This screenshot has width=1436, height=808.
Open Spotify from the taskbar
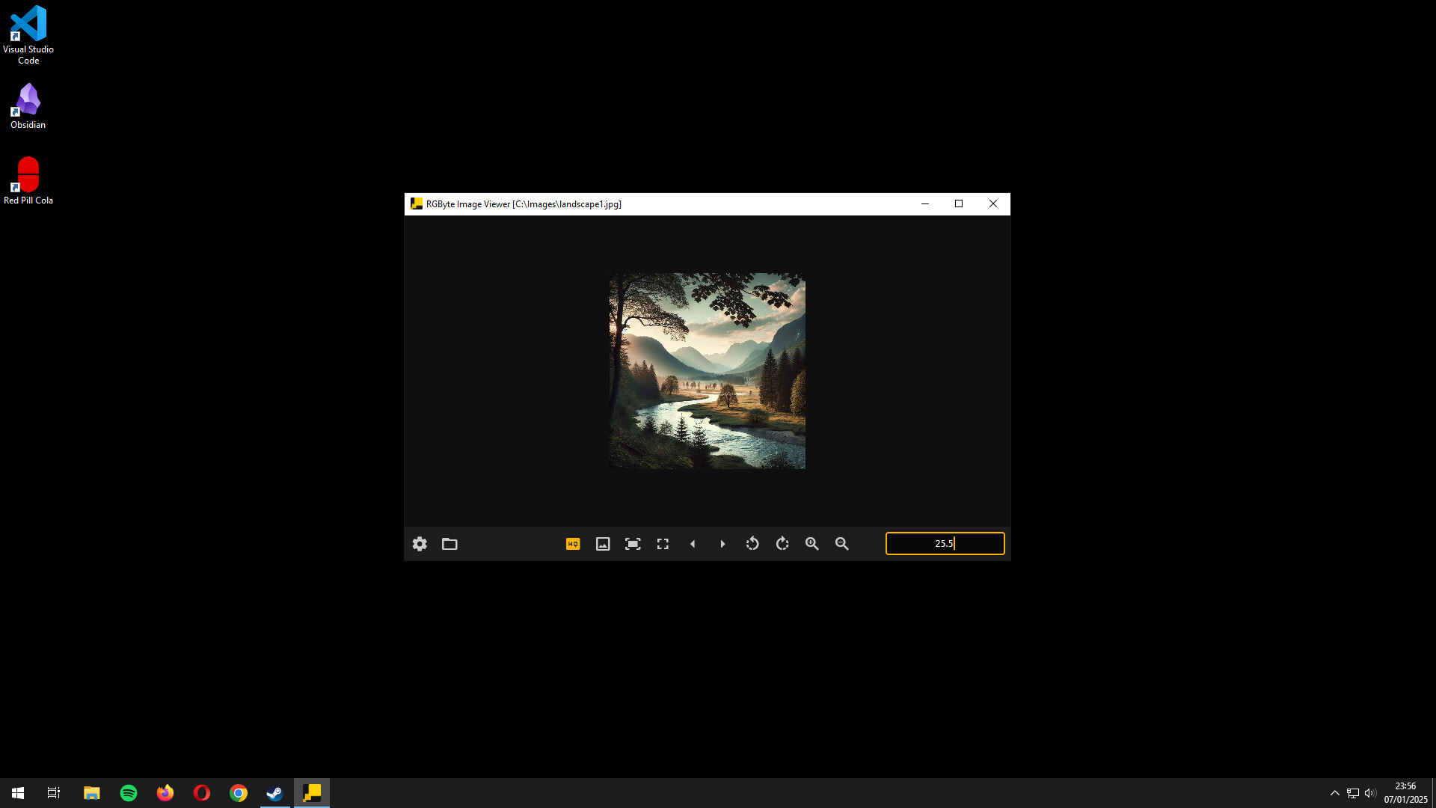pos(128,792)
